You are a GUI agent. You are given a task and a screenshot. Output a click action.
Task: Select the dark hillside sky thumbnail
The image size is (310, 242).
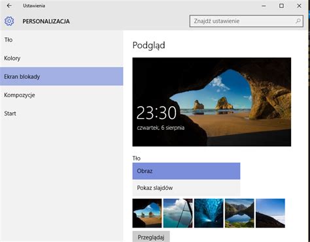tap(270, 213)
